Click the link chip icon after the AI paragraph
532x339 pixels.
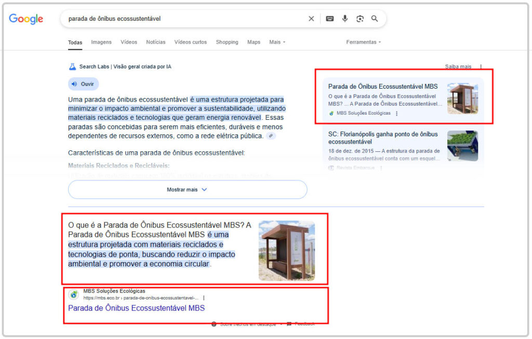tap(271, 136)
